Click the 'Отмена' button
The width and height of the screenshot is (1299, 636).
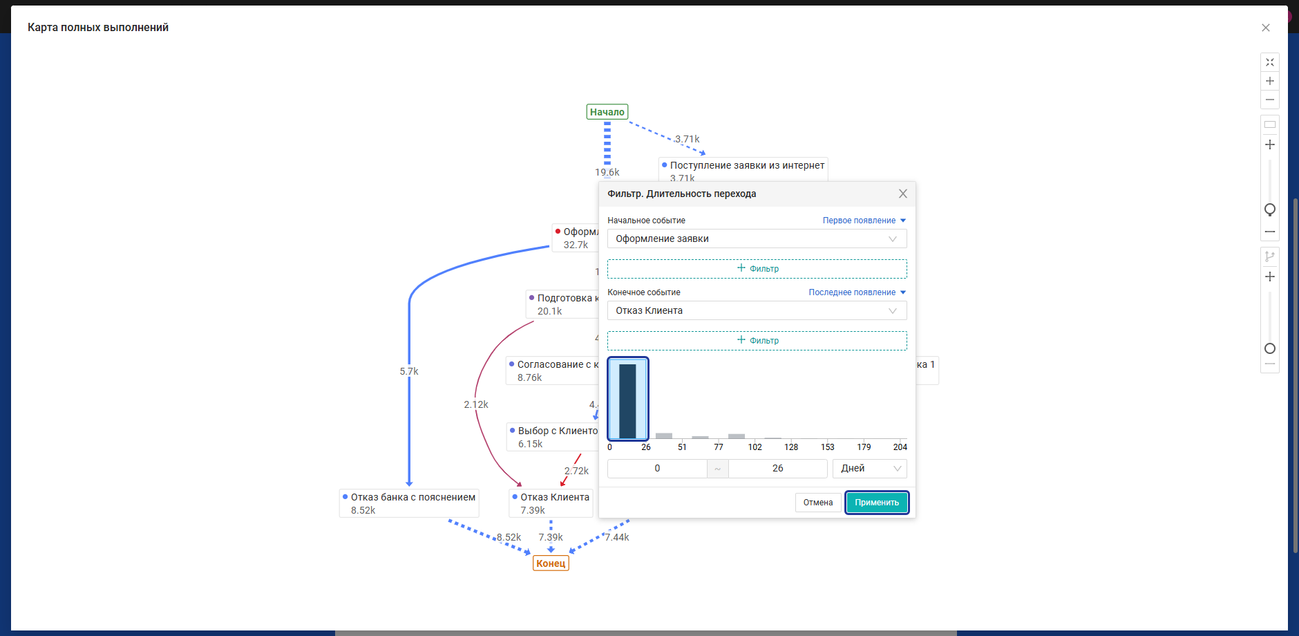(818, 503)
